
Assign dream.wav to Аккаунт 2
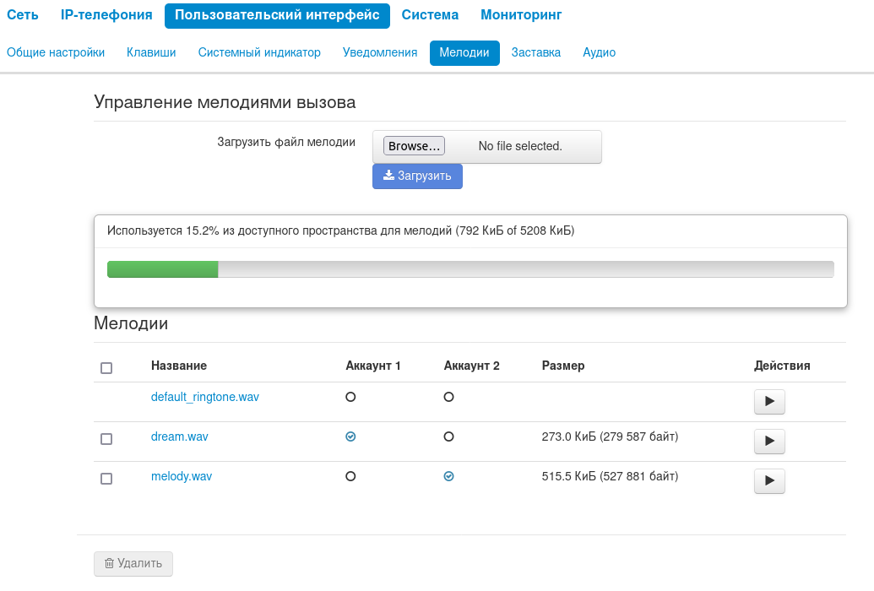click(448, 436)
